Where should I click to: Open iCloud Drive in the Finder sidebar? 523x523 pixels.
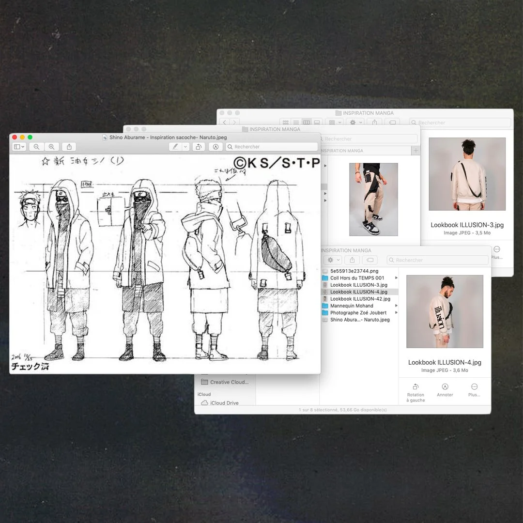220,403
